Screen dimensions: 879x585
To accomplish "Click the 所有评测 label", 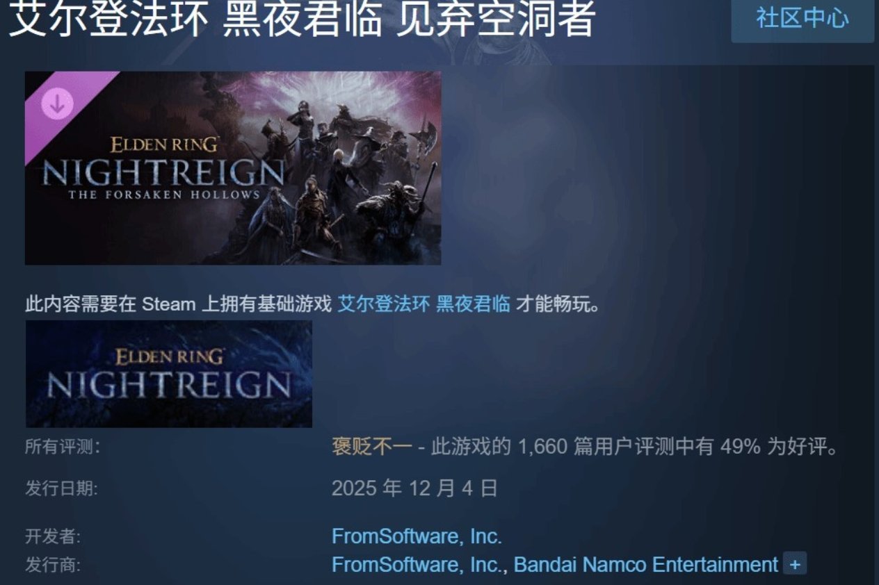I will (x=63, y=447).
